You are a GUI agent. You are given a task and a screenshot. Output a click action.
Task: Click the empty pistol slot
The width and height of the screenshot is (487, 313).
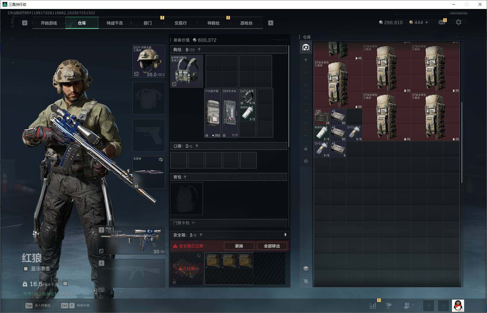coord(149,135)
